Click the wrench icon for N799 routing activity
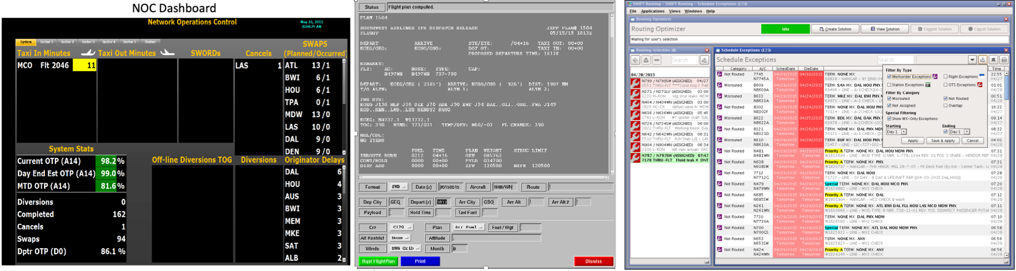 (x=635, y=83)
